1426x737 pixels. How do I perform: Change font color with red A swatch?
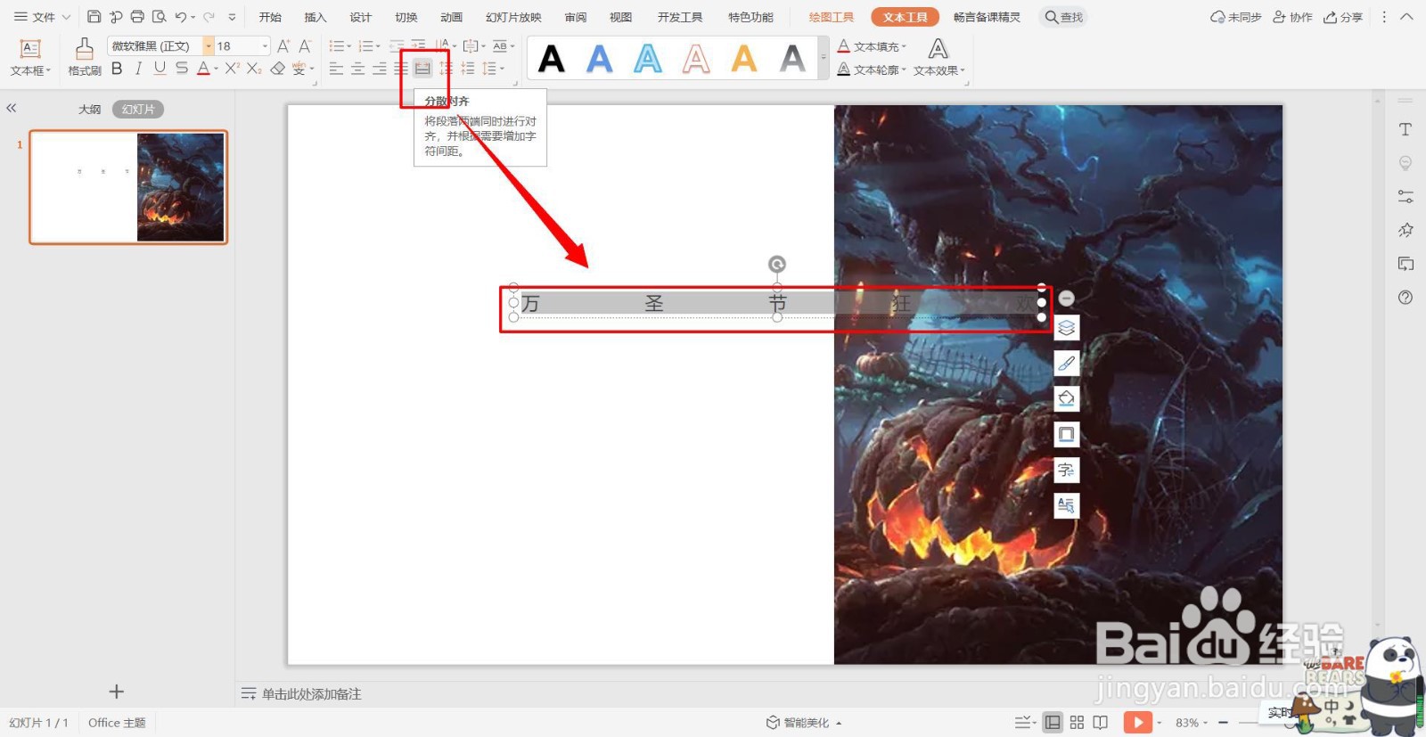[x=203, y=69]
